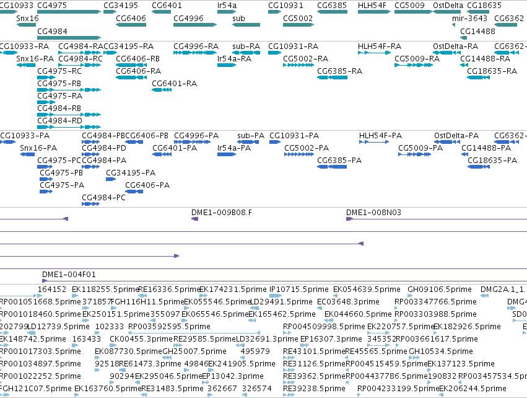This screenshot has width=527, height=398.
Task: Select transcript sub-RA label
Action: point(246,46)
